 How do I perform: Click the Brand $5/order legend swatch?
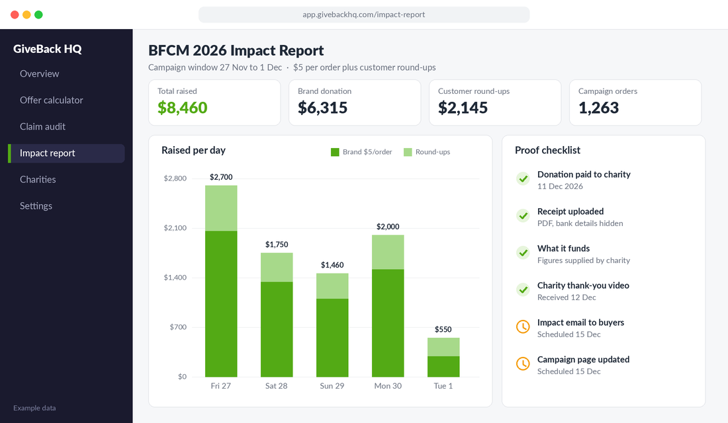335,152
